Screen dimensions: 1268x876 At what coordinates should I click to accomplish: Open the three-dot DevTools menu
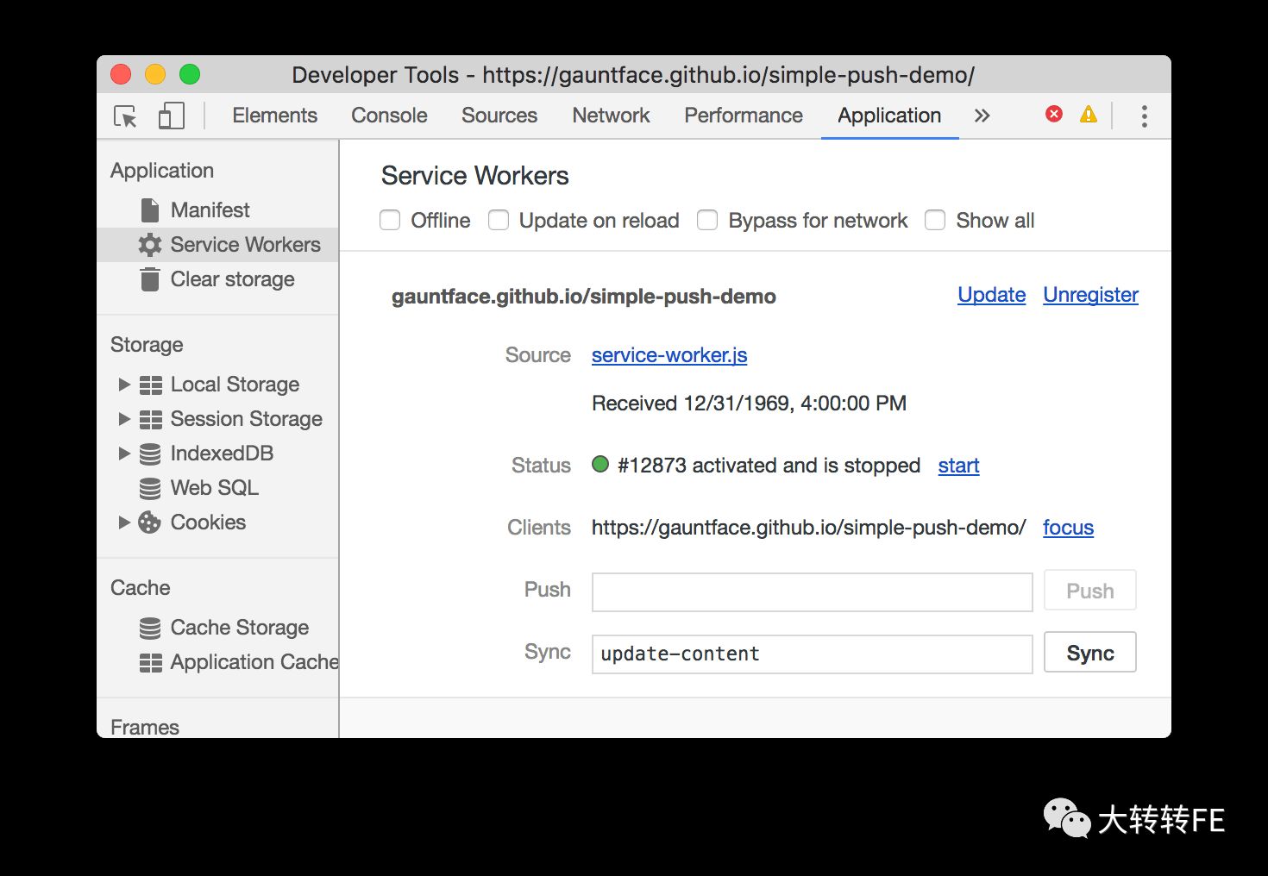1145,116
